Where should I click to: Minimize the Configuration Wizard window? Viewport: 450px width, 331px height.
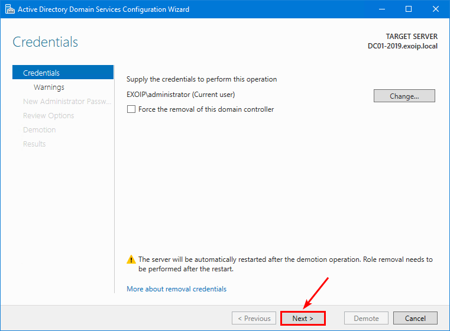pos(381,9)
